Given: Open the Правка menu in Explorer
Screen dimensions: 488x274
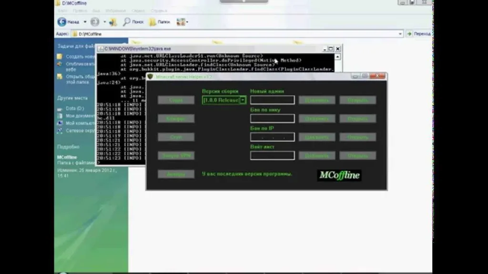Looking at the screenshot, I should (x=80, y=11).
